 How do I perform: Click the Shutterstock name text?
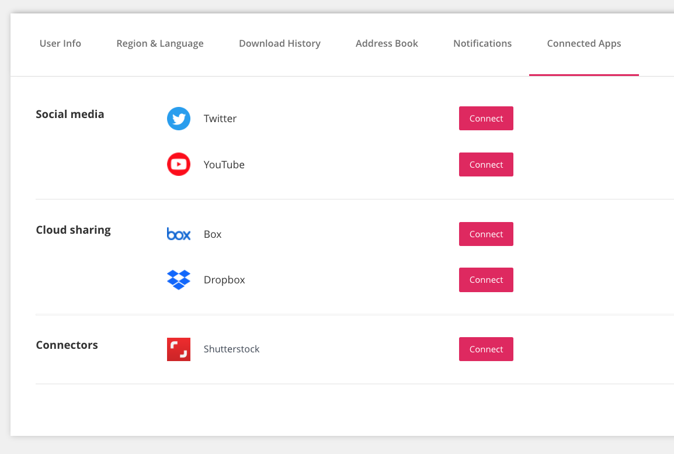click(x=231, y=349)
